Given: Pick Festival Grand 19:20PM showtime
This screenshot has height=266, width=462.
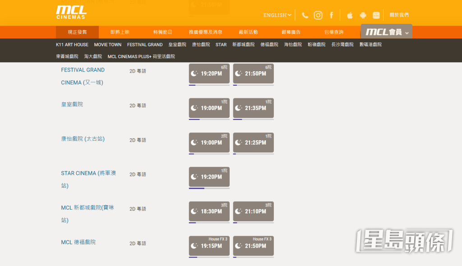Looking at the screenshot, I should [209, 73].
